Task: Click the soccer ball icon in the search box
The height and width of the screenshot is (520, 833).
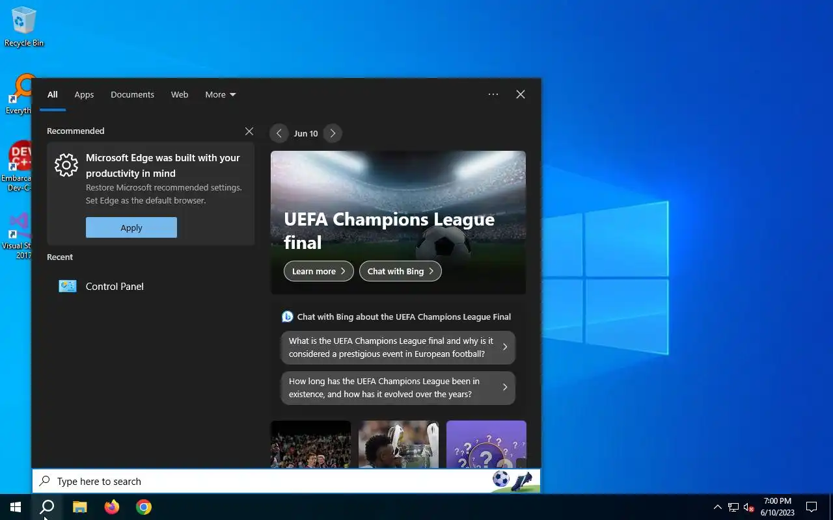Action: [501, 480]
